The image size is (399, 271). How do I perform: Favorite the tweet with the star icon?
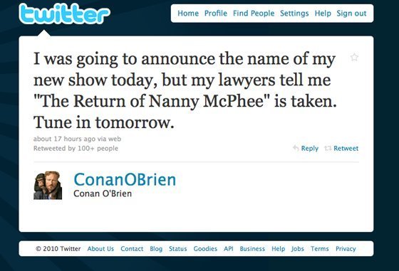[x=354, y=57]
